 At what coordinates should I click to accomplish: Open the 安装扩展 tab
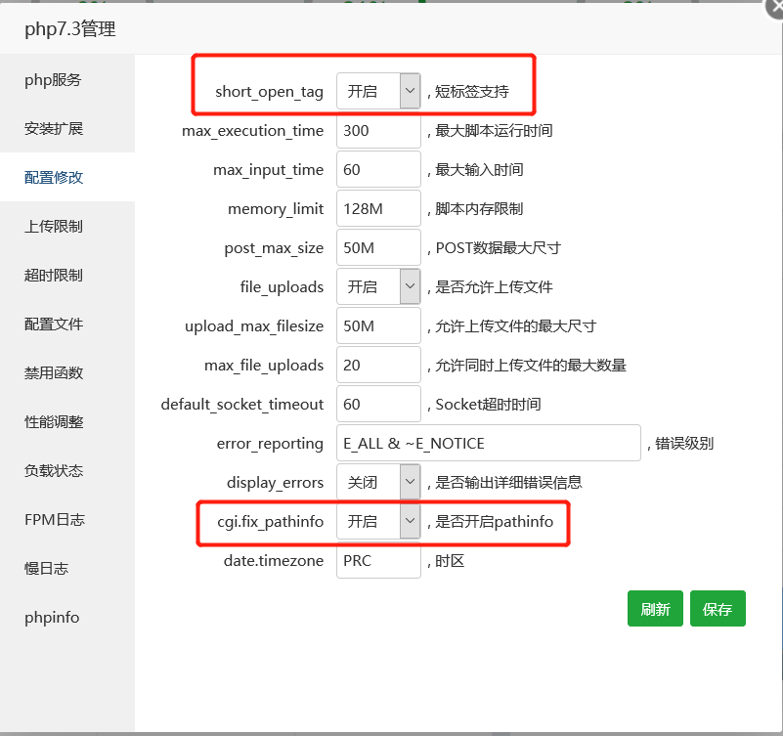point(54,129)
